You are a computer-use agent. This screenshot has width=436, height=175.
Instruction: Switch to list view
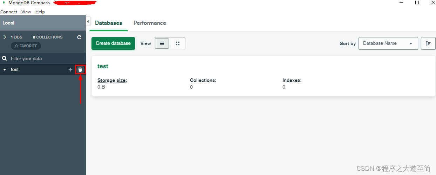162,43
